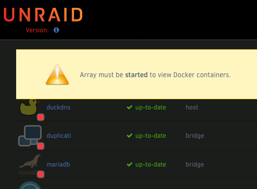The height and width of the screenshot is (189, 257).
Task: Click the red stopped indicator on duckdns
Action: [x=41, y=117]
